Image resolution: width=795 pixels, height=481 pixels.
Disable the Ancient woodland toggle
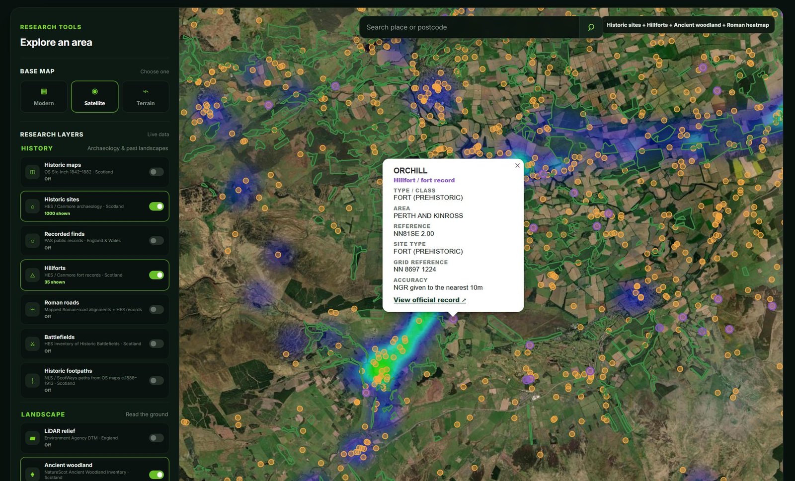click(157, 475)
